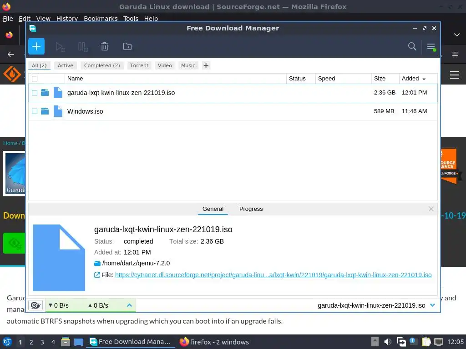
Task: Show the Music filter
Action: [188, 65]
